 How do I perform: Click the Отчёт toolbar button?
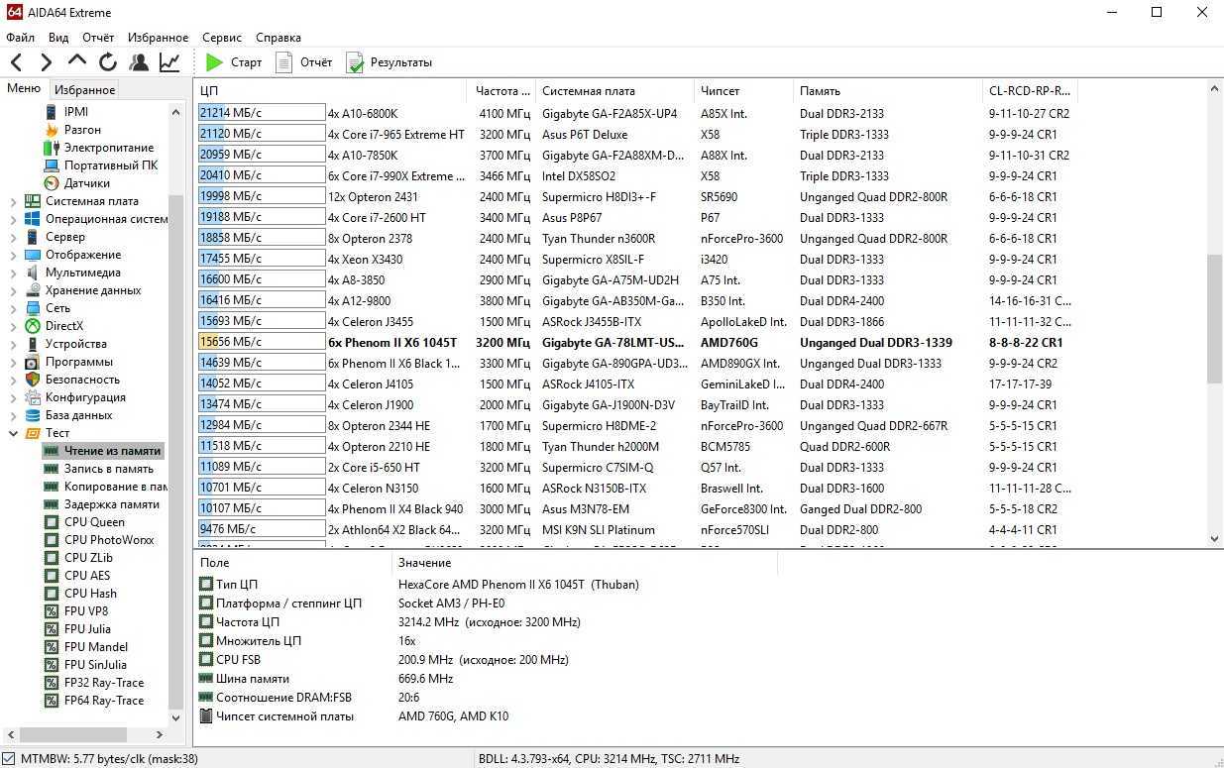(x=304, y=62)
